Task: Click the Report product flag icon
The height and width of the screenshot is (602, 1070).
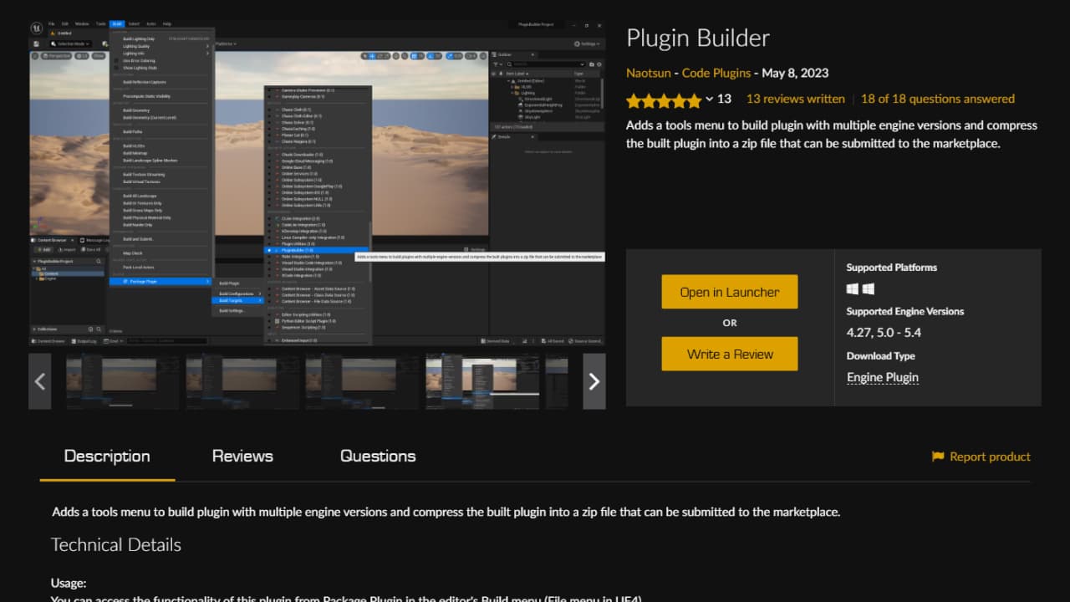Action: tap(938, 457)
